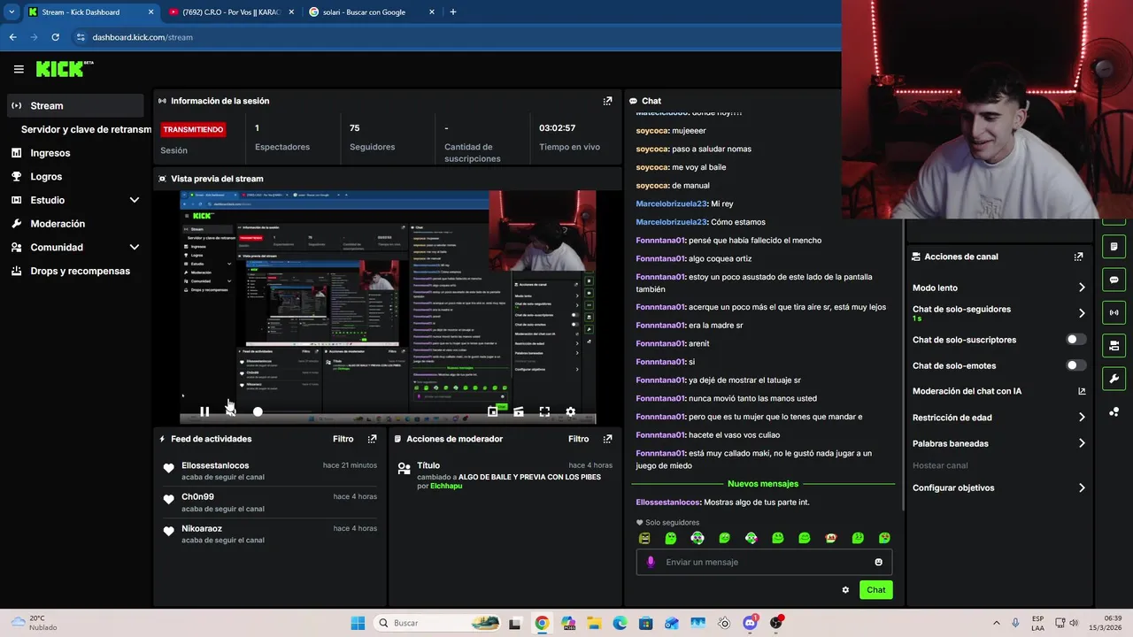Click username Ellossestanlocos in activity feed
The height and width of the screenshot is (637, 1133).
(x=215, y=465)
